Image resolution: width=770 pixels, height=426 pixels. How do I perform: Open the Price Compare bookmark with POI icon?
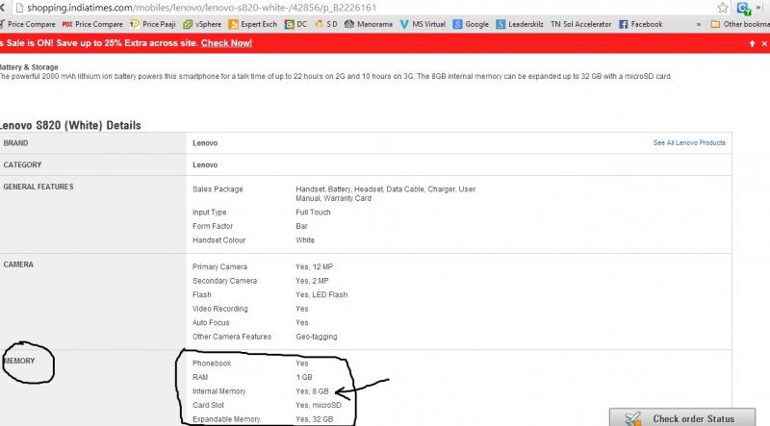92,24
